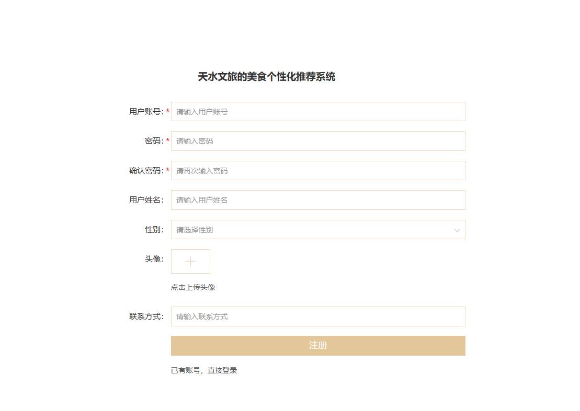Screen dimensions: 580x411
Task: Click the 联系方式 label
Action: click(146, 316)
